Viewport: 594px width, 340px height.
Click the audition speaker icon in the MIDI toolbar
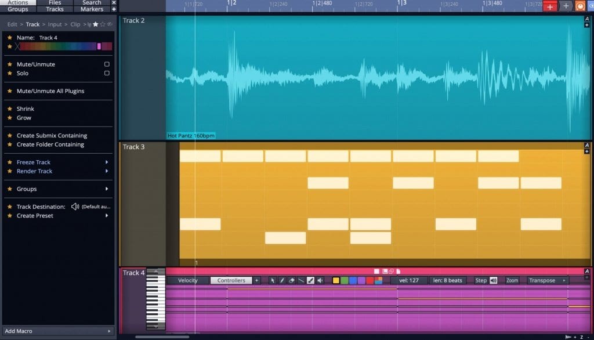tap(320, 280)
